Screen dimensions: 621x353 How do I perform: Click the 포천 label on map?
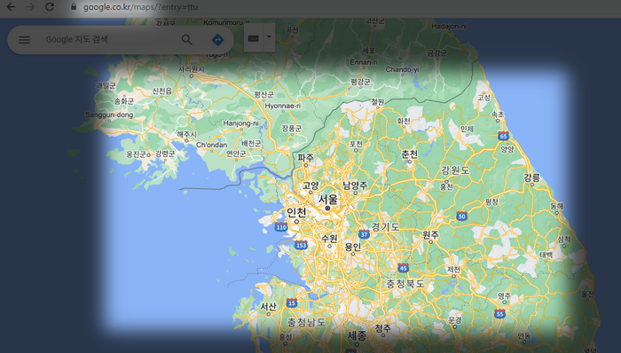356,144
